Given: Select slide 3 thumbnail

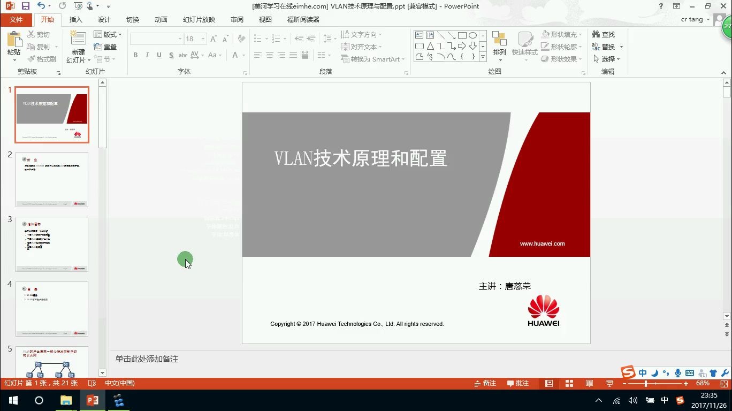Looking at the screenshot, I should [x=52, y=244].
